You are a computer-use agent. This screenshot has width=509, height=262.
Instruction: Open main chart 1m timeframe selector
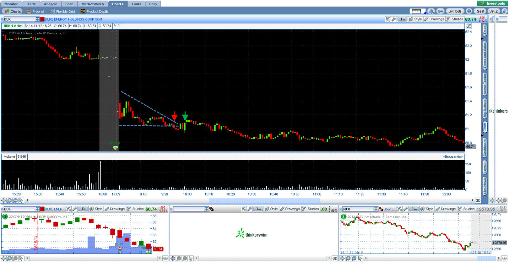coord(403,19)
